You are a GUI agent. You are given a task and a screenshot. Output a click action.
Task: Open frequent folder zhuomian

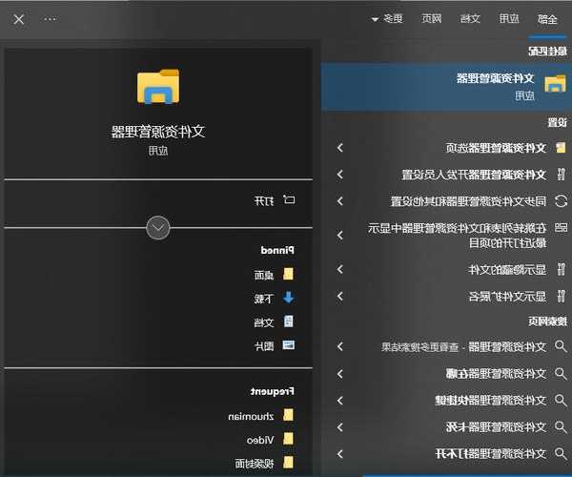click(251, 416)
